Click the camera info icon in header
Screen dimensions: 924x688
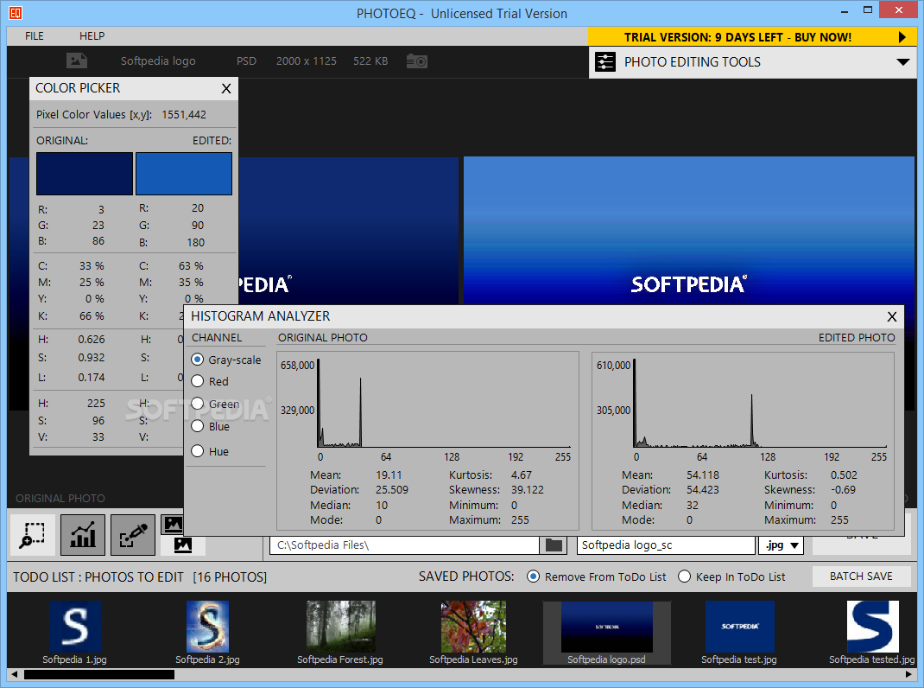(x=416, y=61)
